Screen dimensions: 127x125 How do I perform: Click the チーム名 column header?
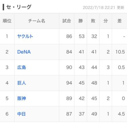(36, 21)
